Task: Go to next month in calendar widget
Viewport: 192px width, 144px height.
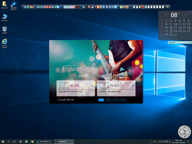Action: click(186, 15)
